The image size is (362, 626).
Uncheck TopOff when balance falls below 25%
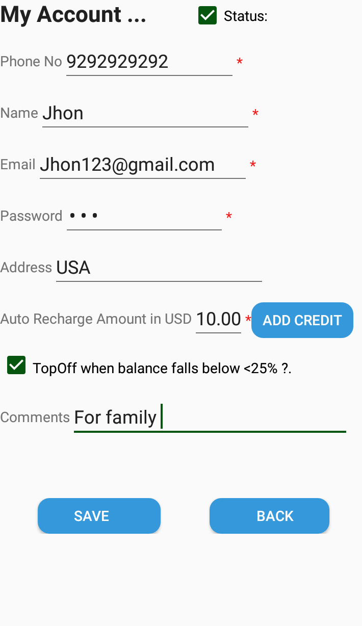pos(16,366)
